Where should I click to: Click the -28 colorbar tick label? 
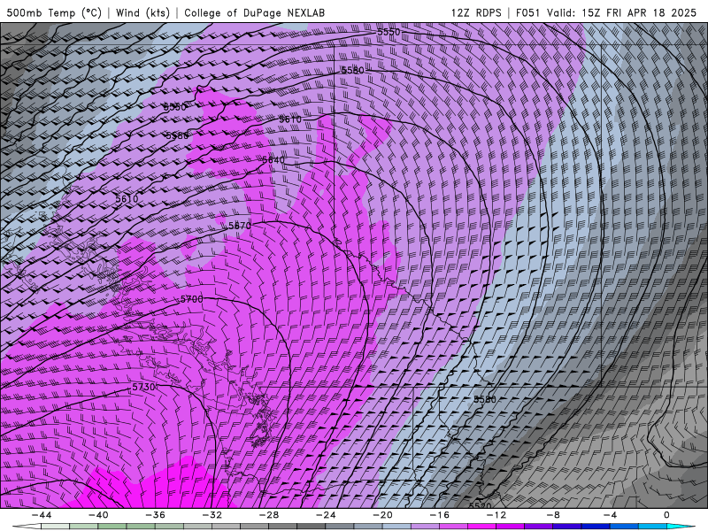click(269, 515)
